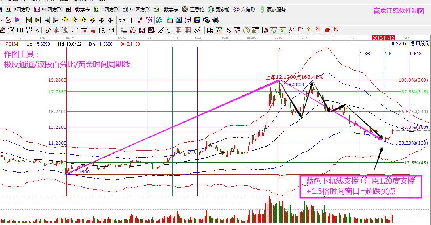Screen dimensions: 431x225
Task: Click the percent sign drawing tool
Action: [x=228, y=30]
